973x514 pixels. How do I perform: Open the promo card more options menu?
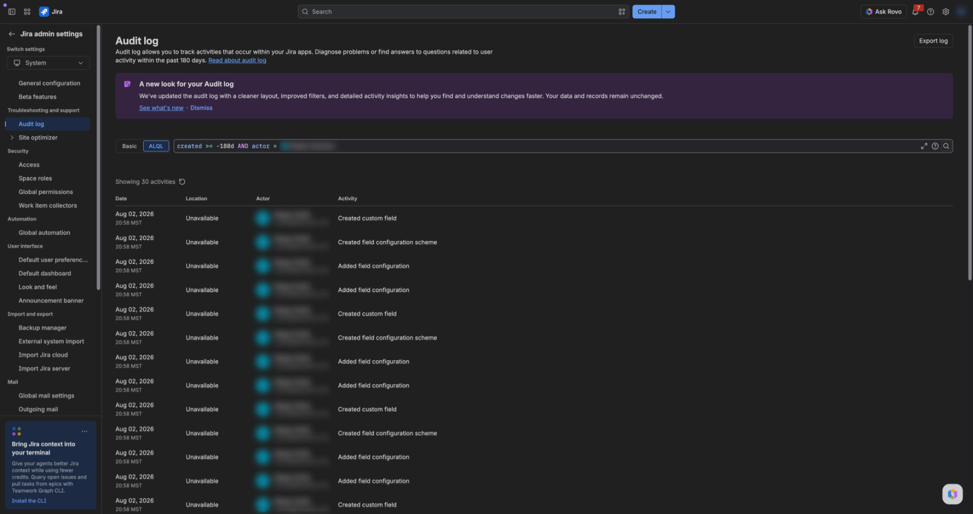84,431
